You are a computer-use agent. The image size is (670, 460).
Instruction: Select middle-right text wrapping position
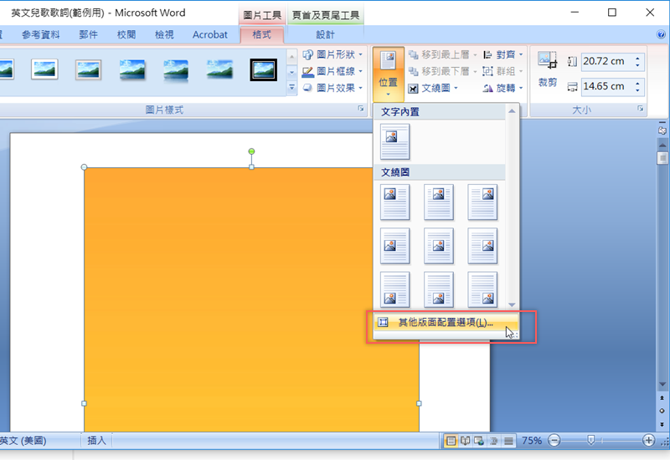482,246
